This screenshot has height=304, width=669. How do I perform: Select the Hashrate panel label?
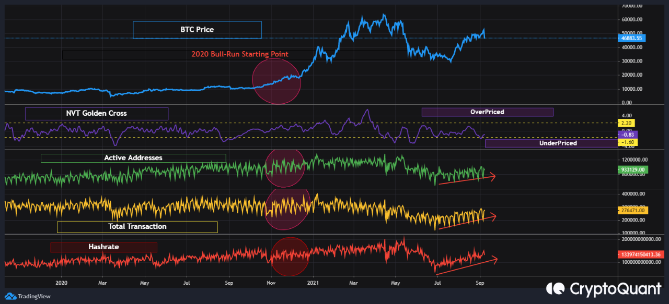coord(103,247)
